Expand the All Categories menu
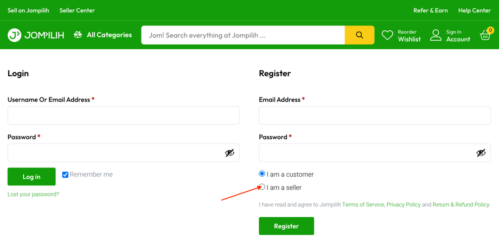499x246 pixels. [x=109, y=35]
